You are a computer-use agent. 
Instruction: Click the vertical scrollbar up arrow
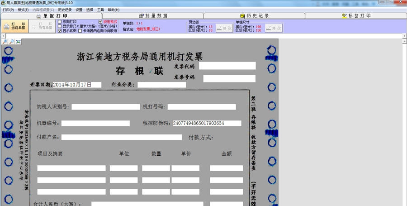[405, 41]
